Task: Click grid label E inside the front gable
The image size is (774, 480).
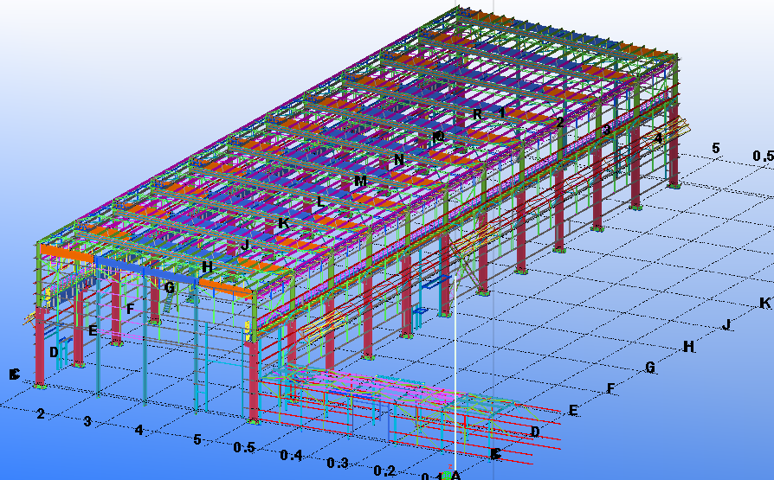Action: pyautogui.click(x=93, y=331)
